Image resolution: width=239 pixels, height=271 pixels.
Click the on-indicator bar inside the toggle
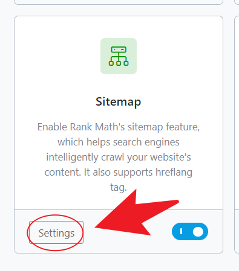pyautogui.click(x=181, y=231)
